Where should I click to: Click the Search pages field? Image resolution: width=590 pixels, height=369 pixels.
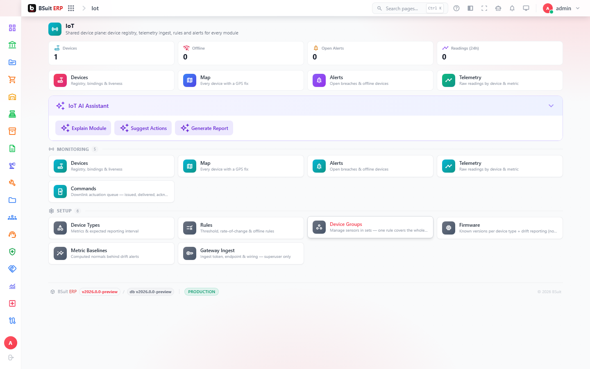pyautogui.click(x=410, y=8)
